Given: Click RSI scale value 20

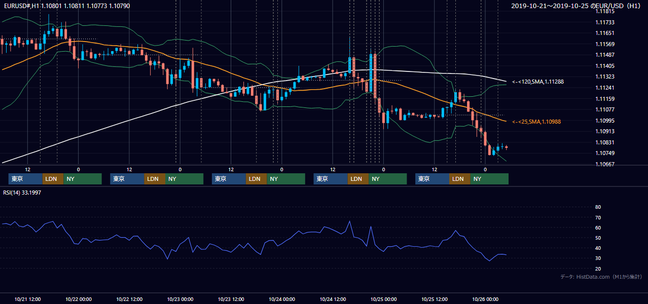Looking at the screenshot, I should (598, 269).
